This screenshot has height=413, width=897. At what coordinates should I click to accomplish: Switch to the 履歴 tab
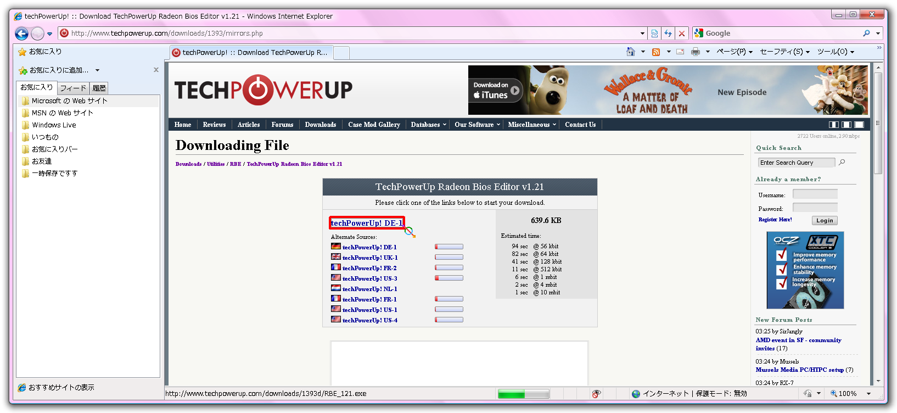click(99, 88)
